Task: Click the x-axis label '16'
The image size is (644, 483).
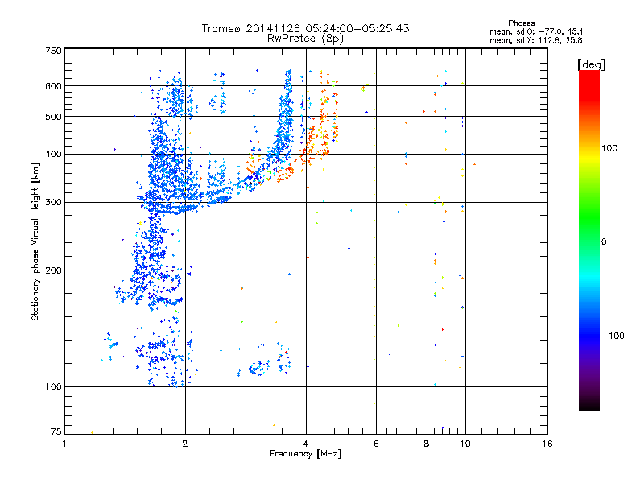Action: pos(547,444)
